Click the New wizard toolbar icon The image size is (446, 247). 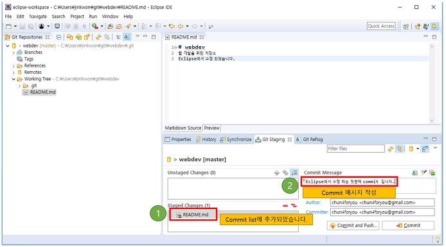[x=9, y=26]
